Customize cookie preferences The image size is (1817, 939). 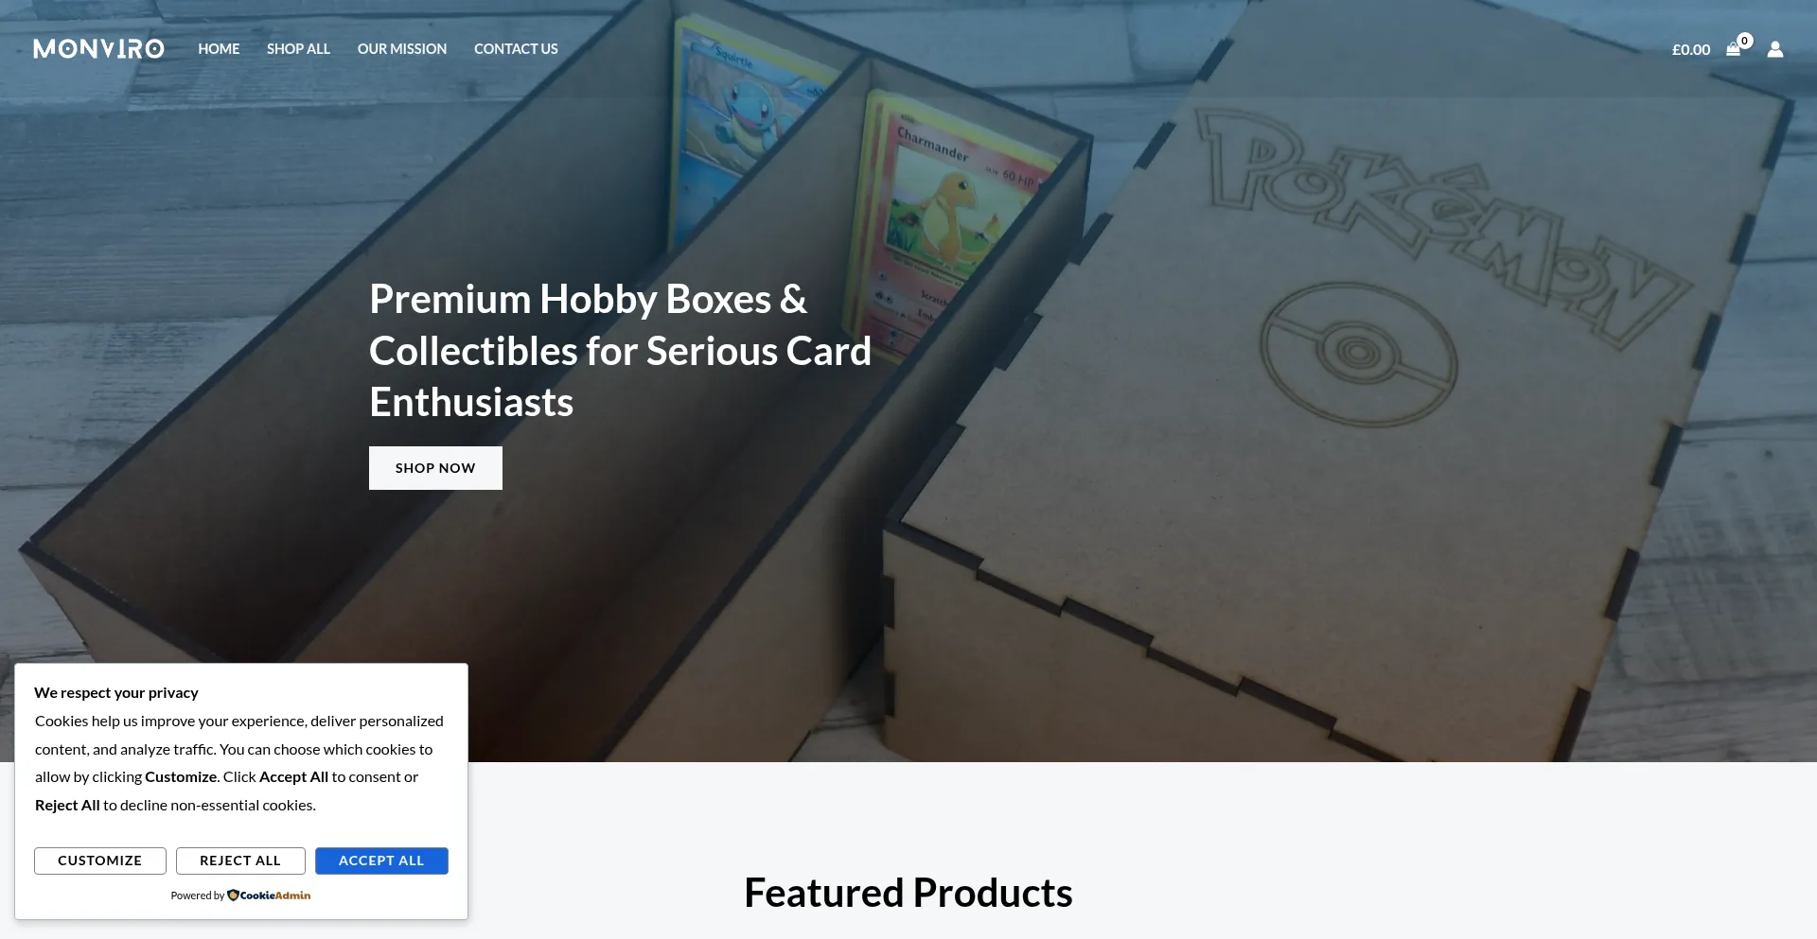(x=100, y=861)
